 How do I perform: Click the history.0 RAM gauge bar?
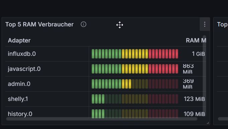point(135,114)
